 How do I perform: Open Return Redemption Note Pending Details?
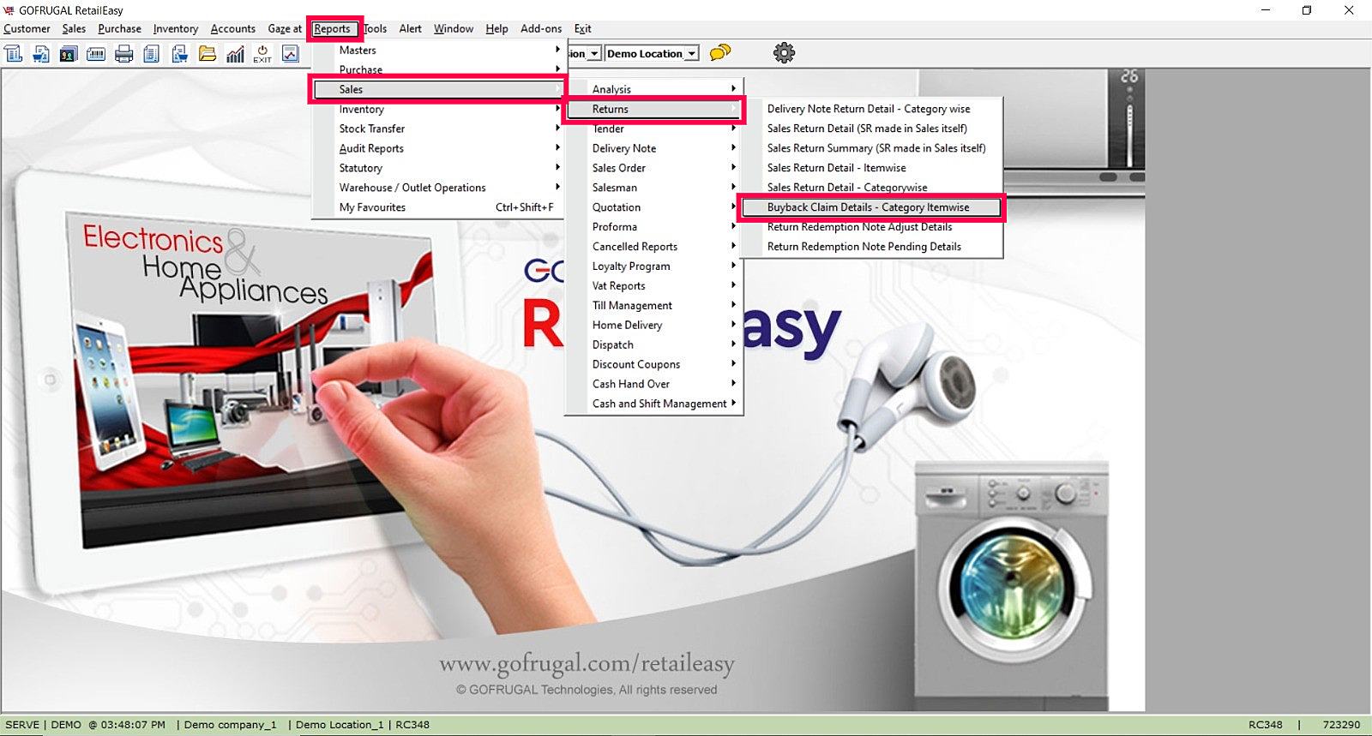pyautogui.click(x=871, y=247)
